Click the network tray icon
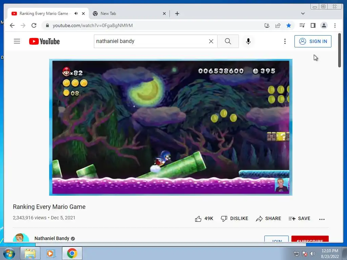Image resolution: width=347 pixels, height=260 pixels. coord(296,254)
